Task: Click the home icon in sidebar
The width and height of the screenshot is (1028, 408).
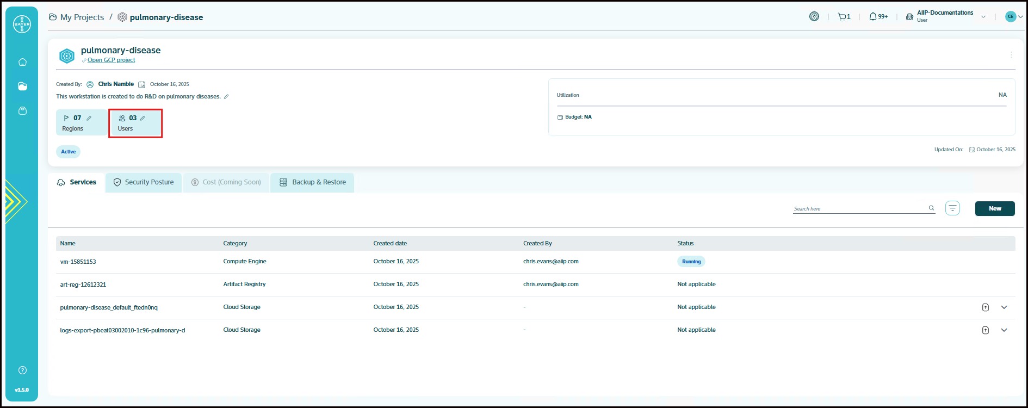Action: (x=22, y=62)
